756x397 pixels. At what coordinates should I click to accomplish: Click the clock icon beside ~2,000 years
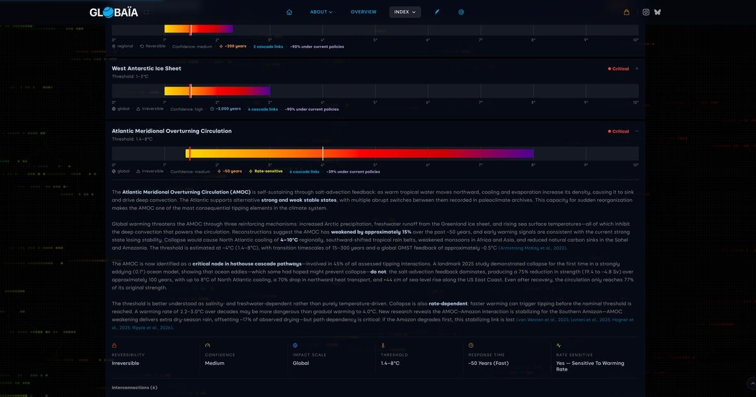(212, 109)
